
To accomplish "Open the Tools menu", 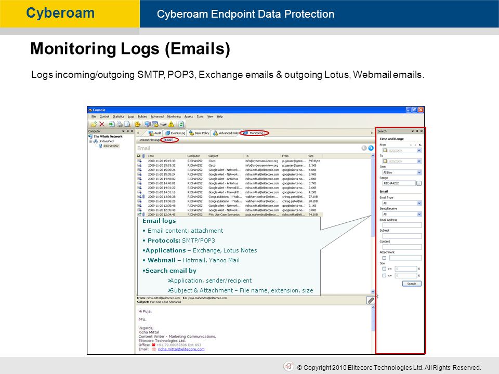I will click(200, 117).
